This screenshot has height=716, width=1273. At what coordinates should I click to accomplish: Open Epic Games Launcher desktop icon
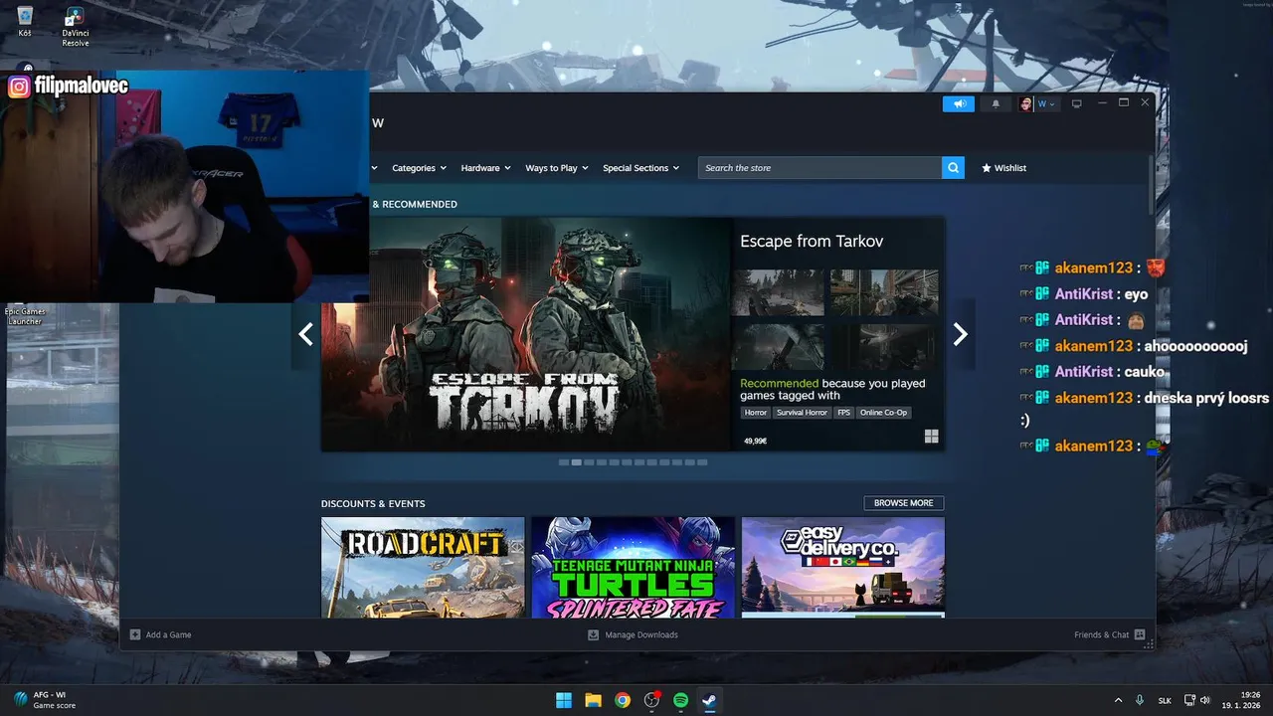click(x=25, y=314)
